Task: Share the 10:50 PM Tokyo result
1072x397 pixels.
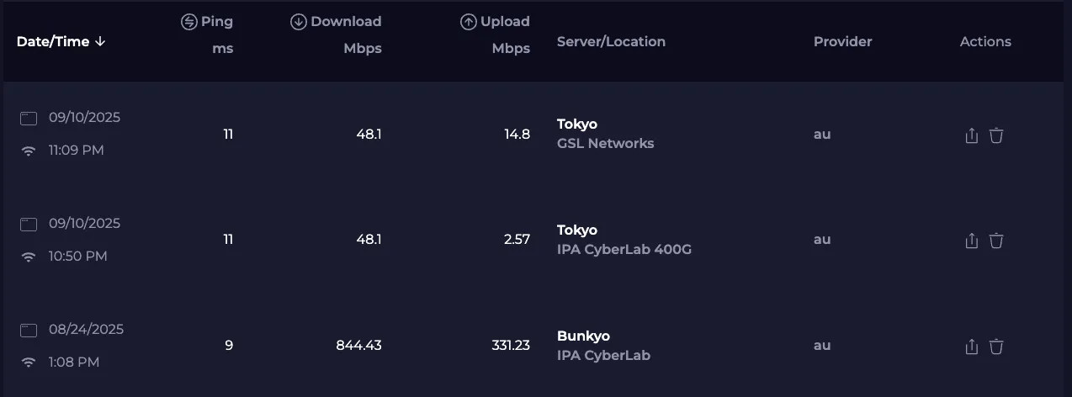Action: (971, 241)
